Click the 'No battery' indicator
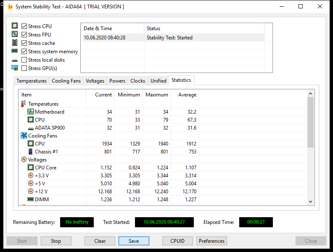 pos(77,222)
